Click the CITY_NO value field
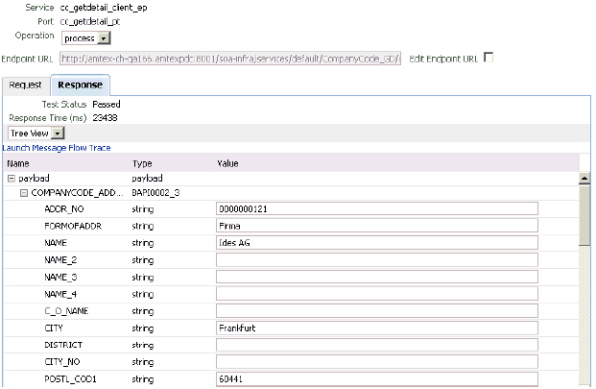Screen dimensions: 596x389 (377, 361)
